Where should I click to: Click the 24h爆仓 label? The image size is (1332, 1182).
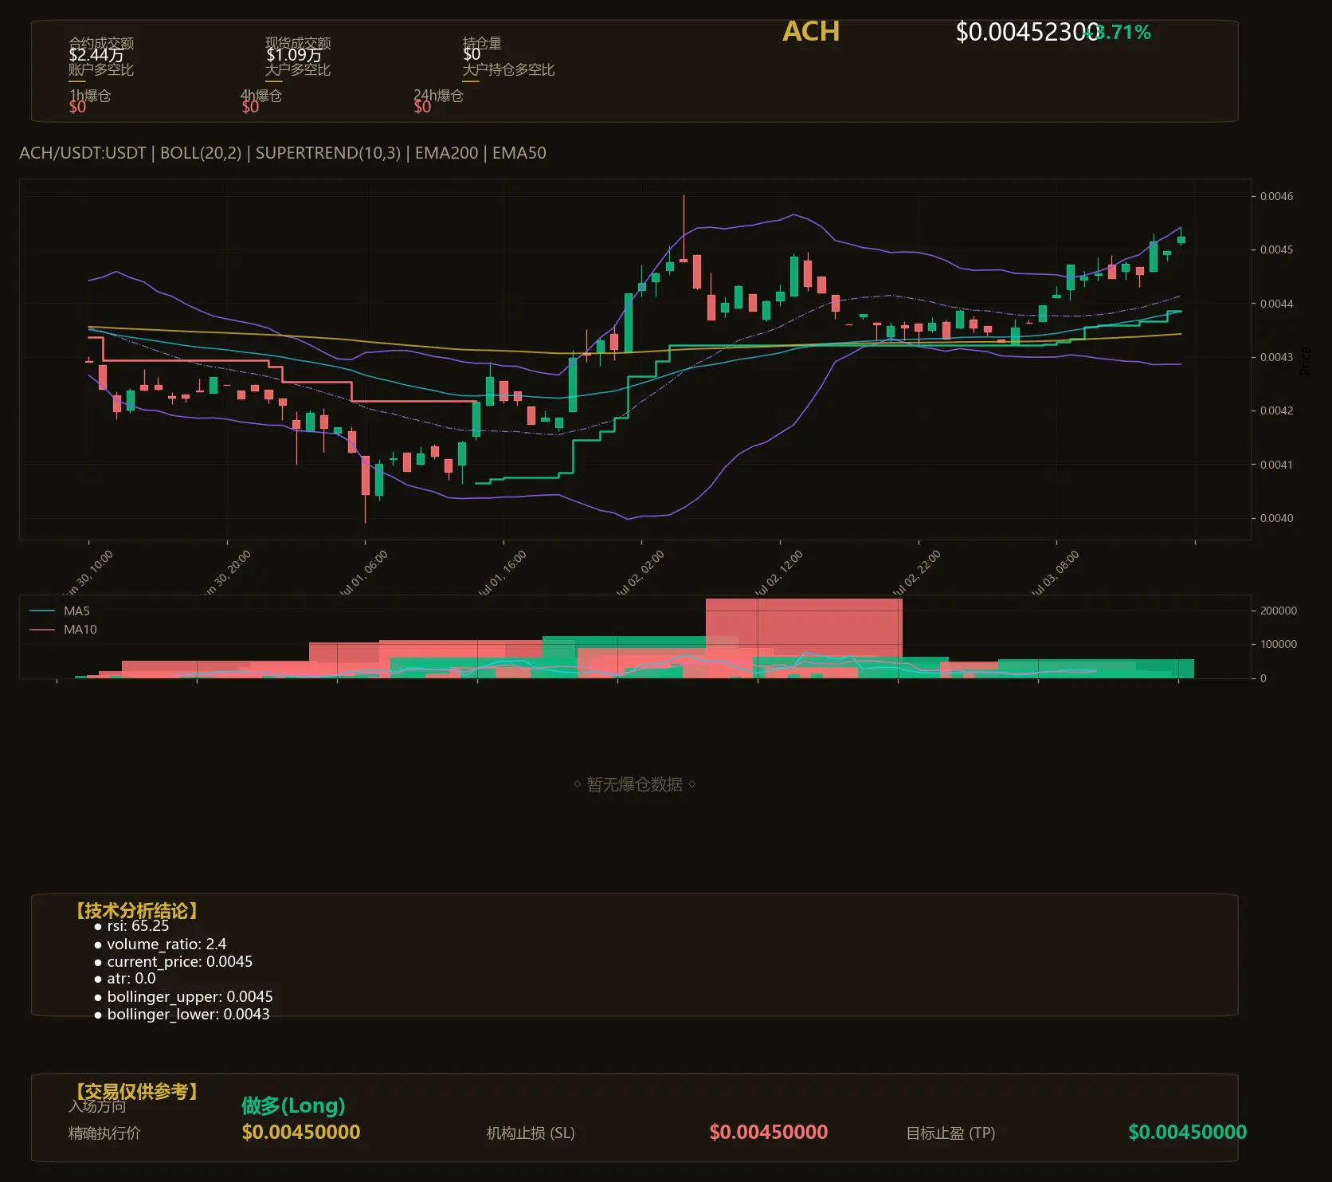tap(438, 96)
